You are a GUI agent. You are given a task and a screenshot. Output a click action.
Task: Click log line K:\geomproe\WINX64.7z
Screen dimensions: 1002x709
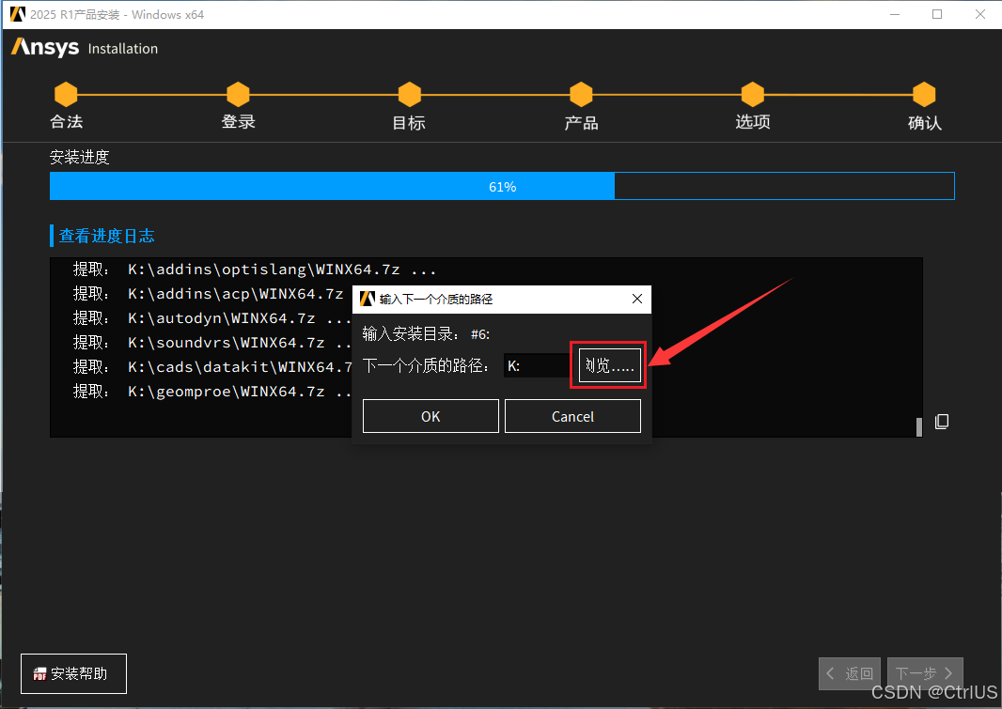pyautogui.click(x=211, y=392)
